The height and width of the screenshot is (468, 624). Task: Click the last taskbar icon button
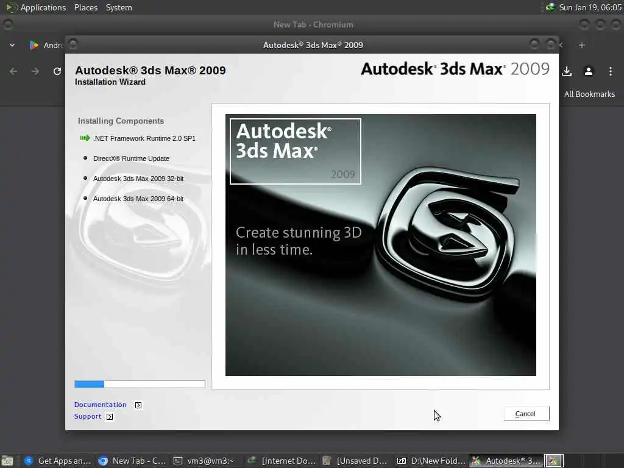553,461
